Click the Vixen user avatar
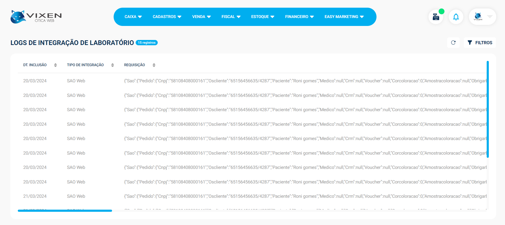This screenshot has height=225, width=505. pyautogui.click(x=478, y=17)
